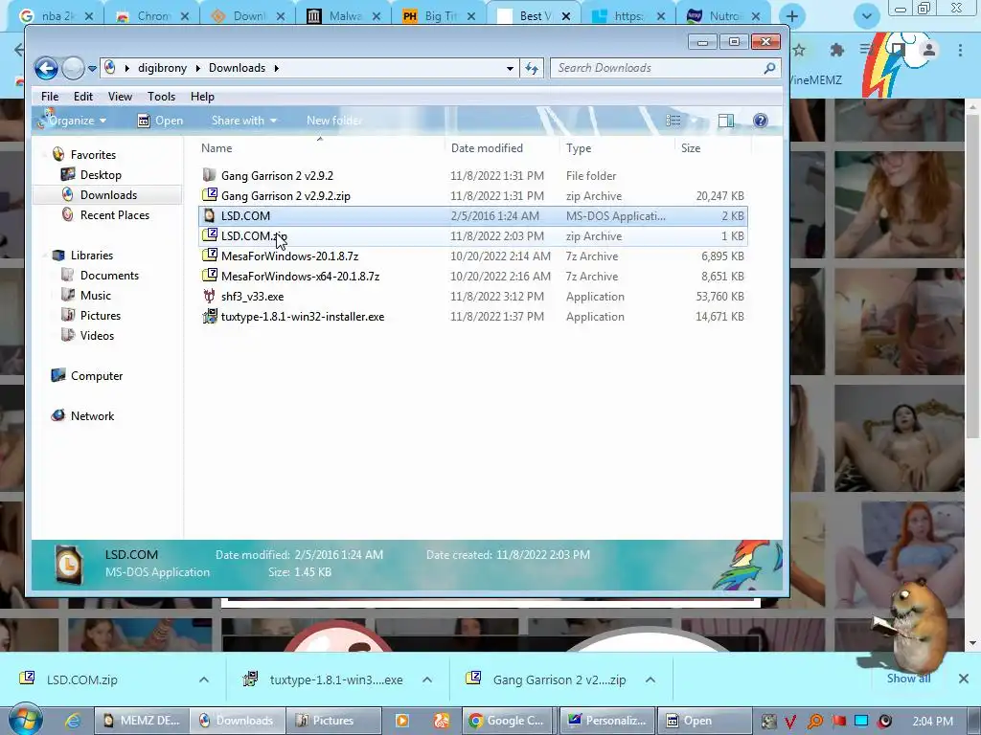Switch to Google Chrome taskbar button
The height and width of the screenshot is (735, 981).
(x=506, y=721)
